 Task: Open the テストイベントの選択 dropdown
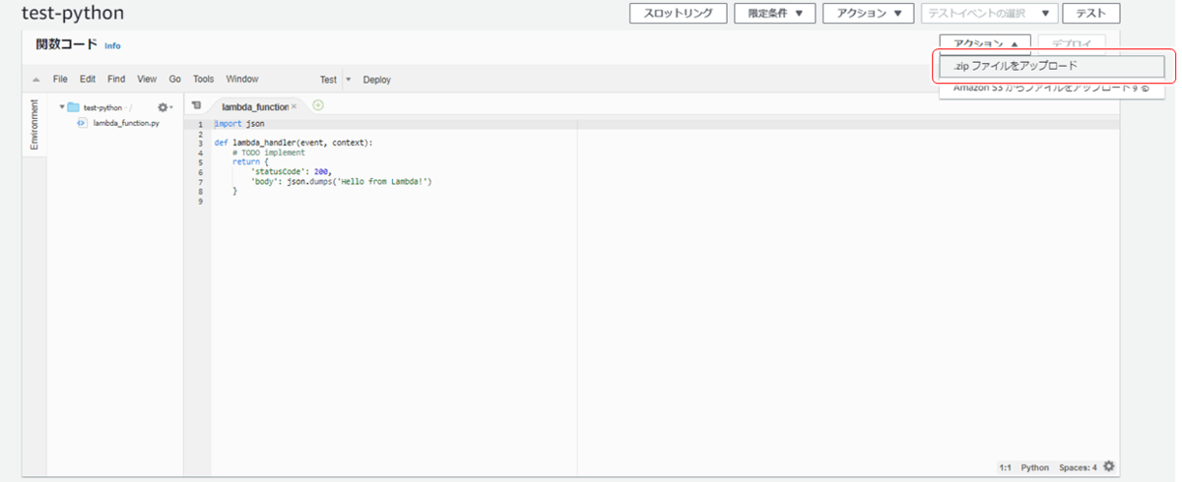click(990, 14)
